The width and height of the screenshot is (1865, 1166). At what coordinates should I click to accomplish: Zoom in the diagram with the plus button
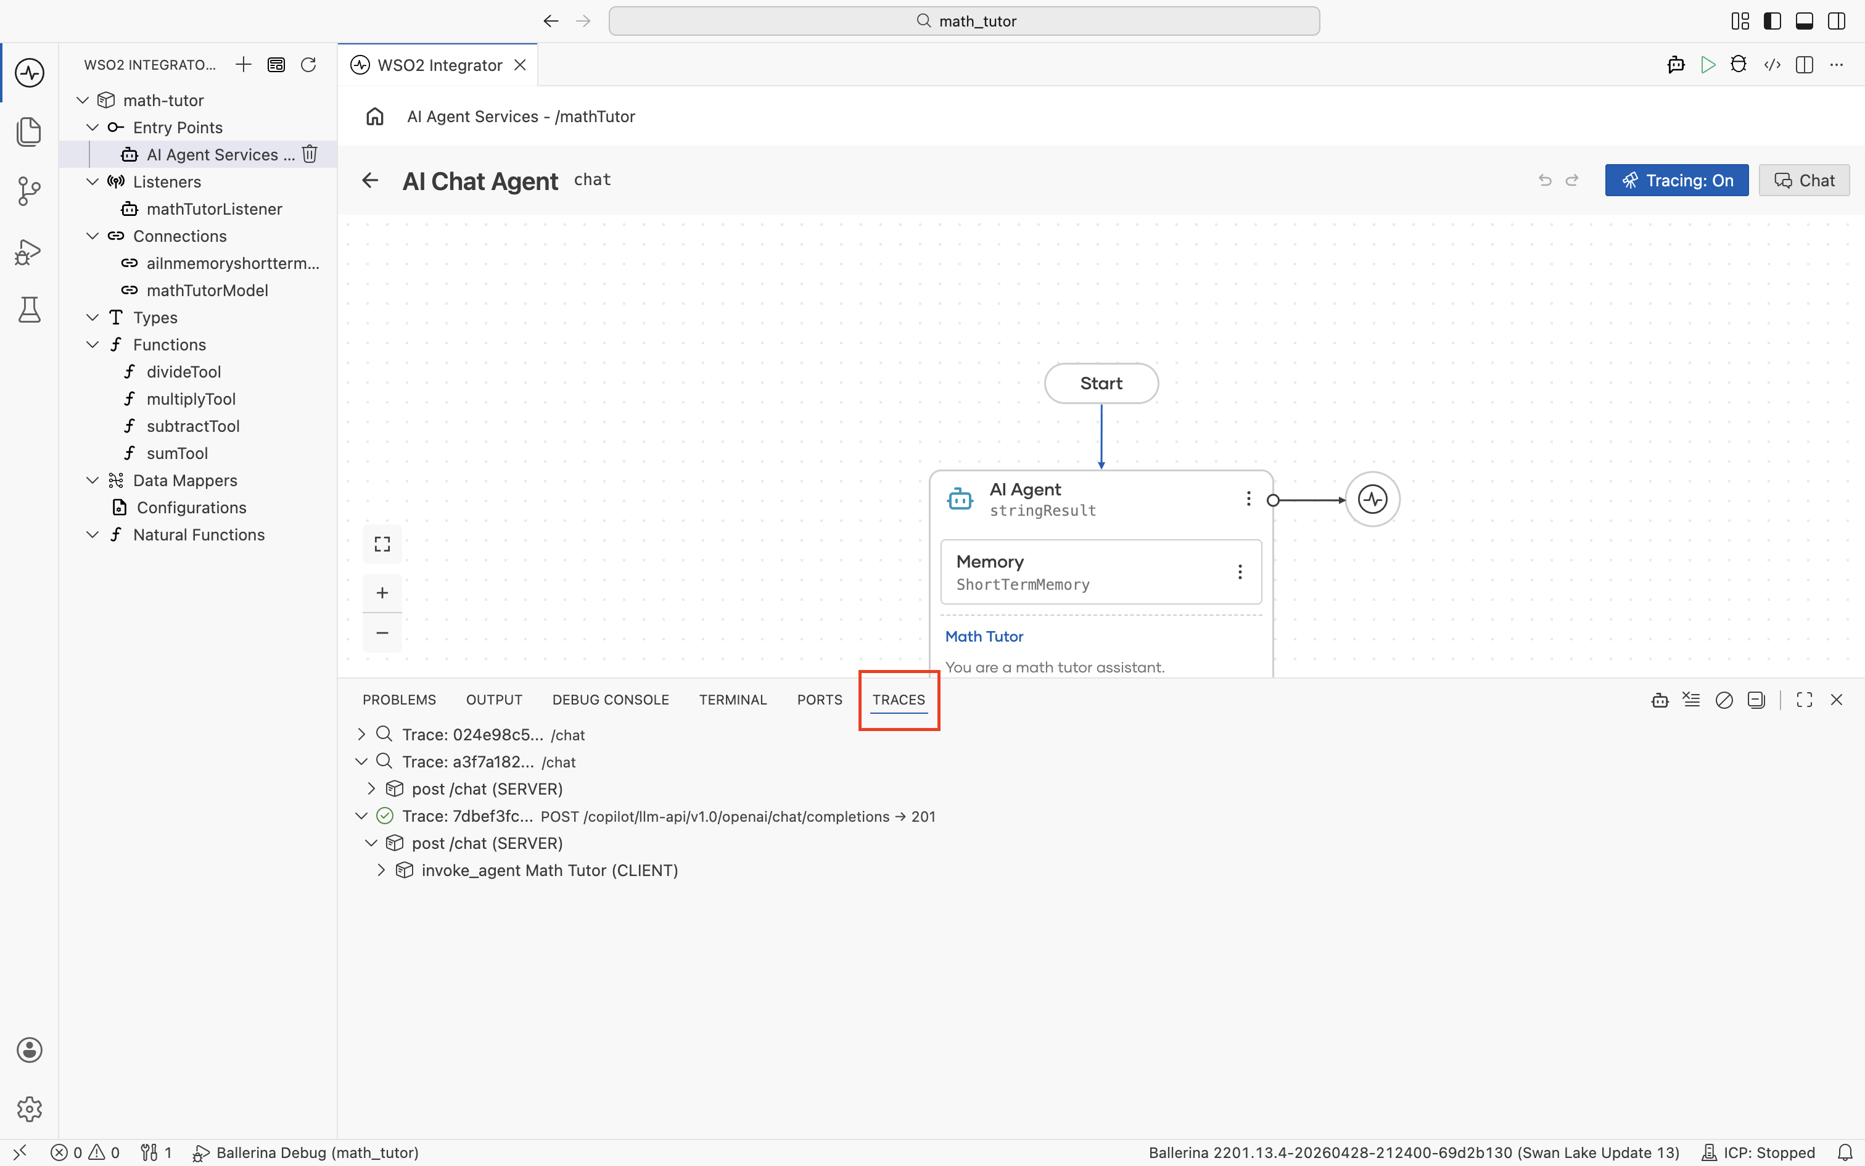(382, 593)
